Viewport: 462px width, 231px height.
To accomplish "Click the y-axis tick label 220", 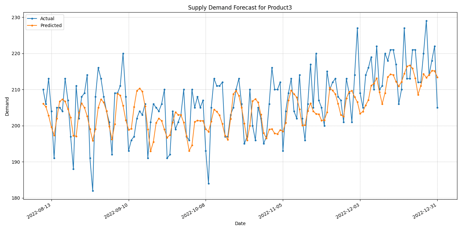I will 16,53.
